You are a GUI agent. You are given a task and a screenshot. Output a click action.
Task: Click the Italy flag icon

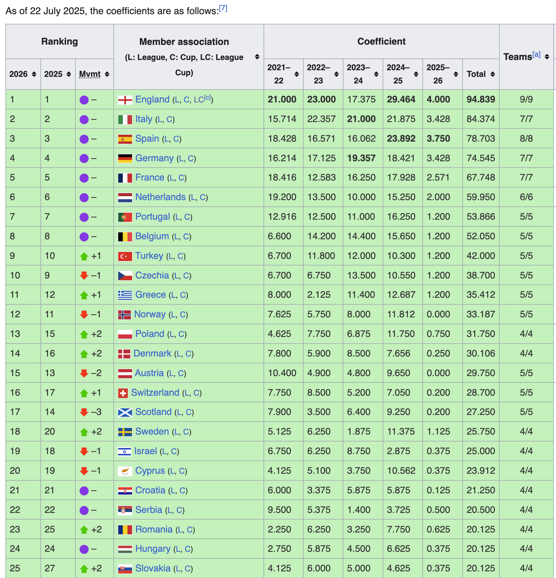125,119
